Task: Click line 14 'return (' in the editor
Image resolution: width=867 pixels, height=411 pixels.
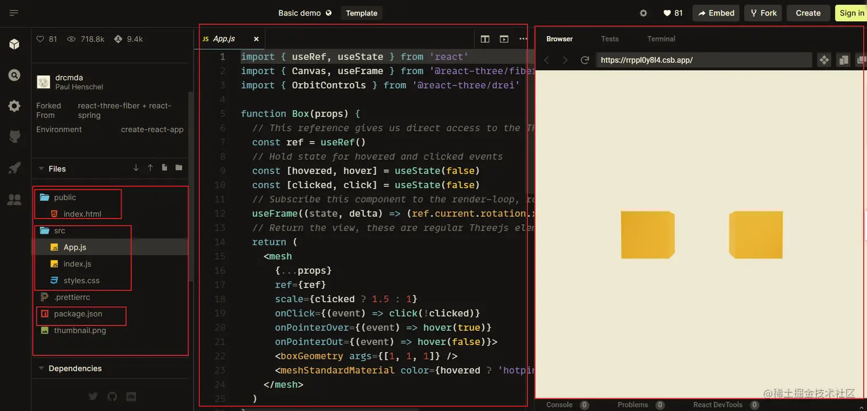Action: [x=275, y=242]
